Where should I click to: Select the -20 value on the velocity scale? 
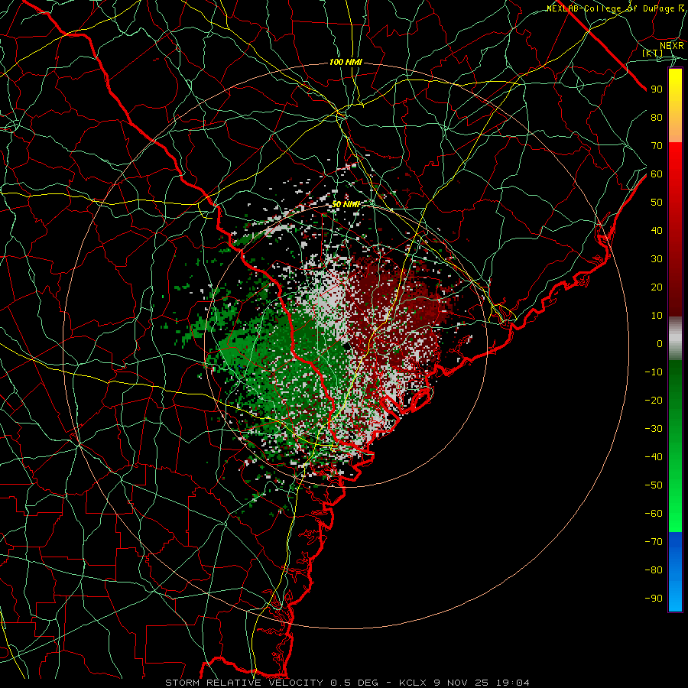(x=654, y=401)
